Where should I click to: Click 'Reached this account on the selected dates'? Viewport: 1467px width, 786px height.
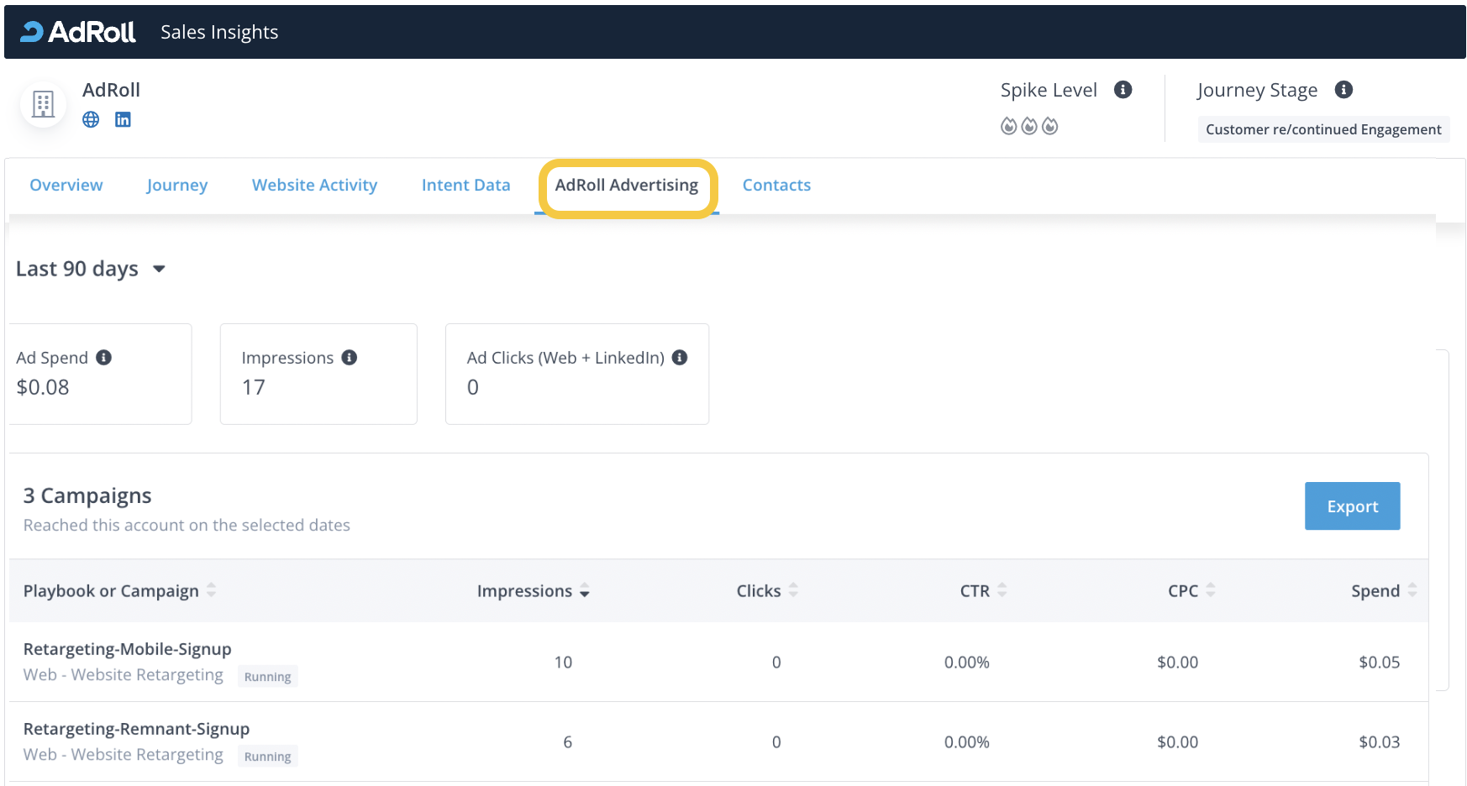click(x=187, y=525)
